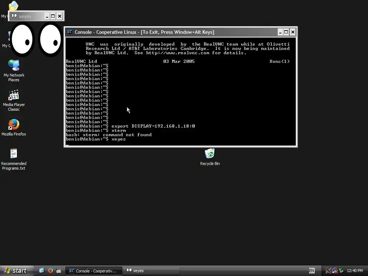This screenshot has width=368, height=276.
Task: Select the Mozilla Firefox desktop shortcut
Action: 14,128
